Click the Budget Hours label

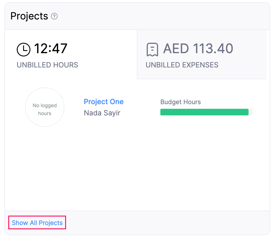[180, 102]
